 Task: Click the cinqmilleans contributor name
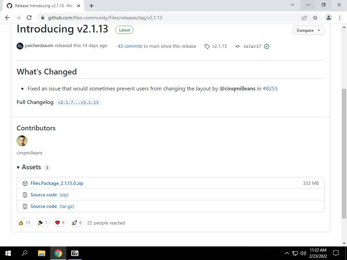pyautogui.click(x=29, y=153)
